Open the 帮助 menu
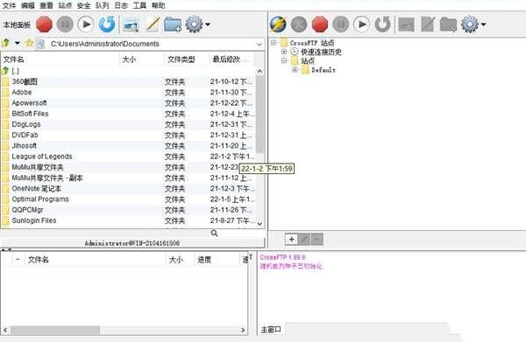This screenshot has height=342, width=526. click(159, 5)
